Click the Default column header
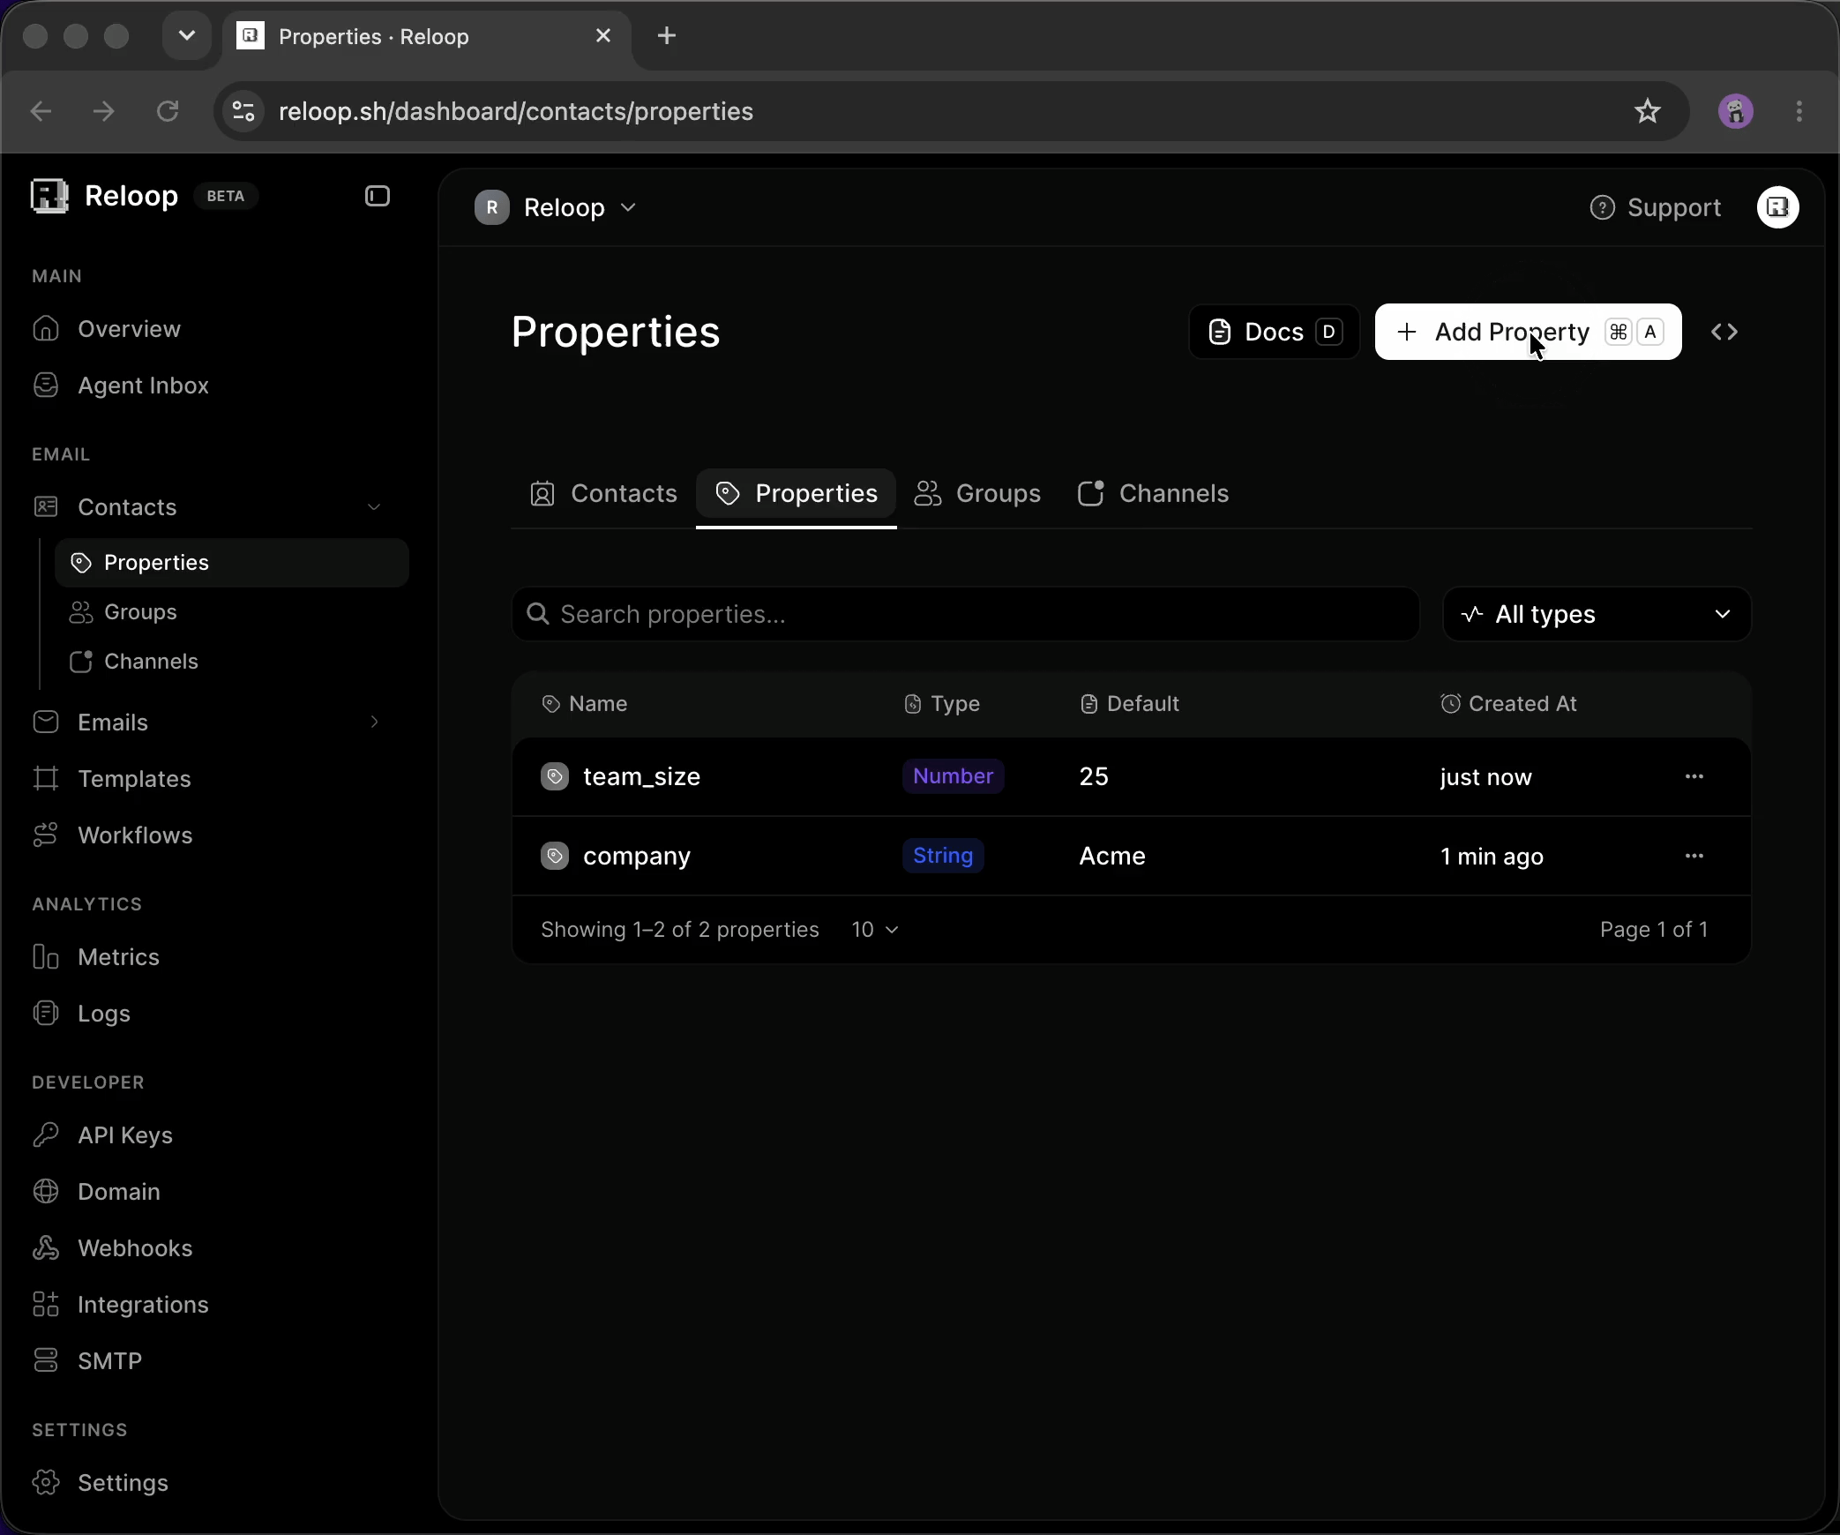 (x=1130, y=704)
